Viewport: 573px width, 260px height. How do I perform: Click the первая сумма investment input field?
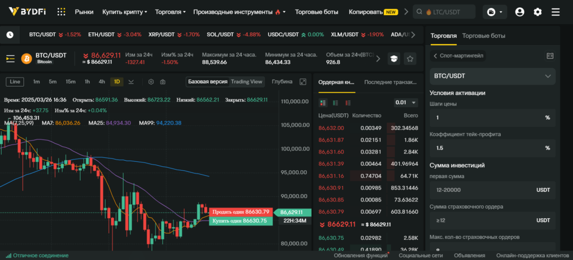tap(481, 190)
